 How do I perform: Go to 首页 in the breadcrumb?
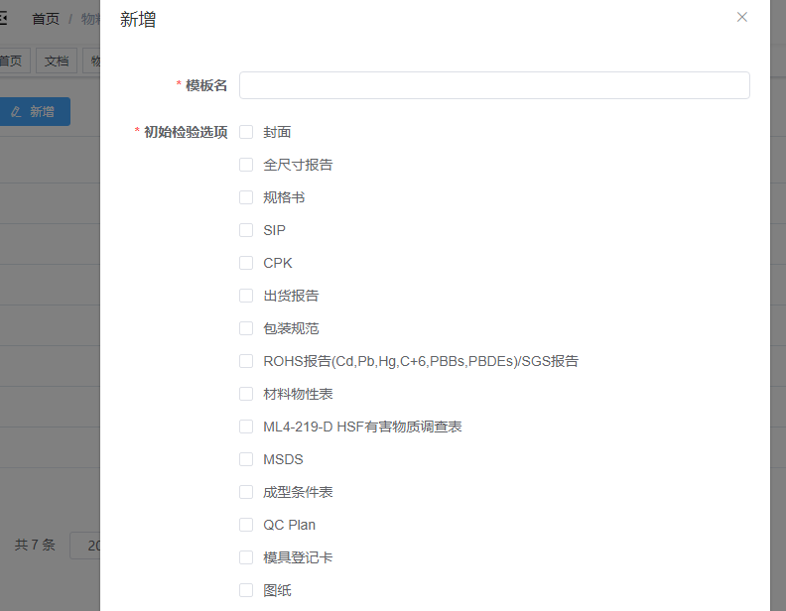(46, 19)
